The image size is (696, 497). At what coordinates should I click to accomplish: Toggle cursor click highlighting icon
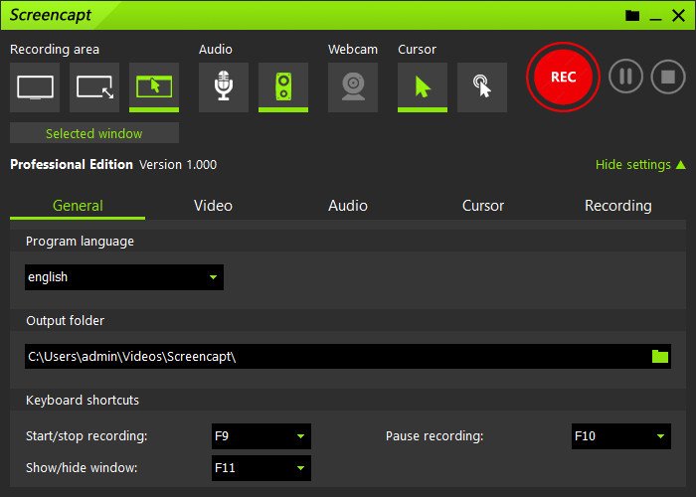(x=482, y=86)
